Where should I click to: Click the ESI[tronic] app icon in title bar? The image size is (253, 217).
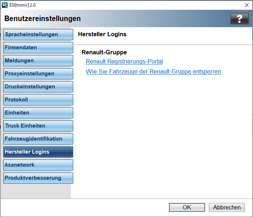[x=5, y=5]
